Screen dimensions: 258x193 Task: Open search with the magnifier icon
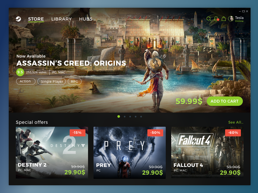coord(209,19)
